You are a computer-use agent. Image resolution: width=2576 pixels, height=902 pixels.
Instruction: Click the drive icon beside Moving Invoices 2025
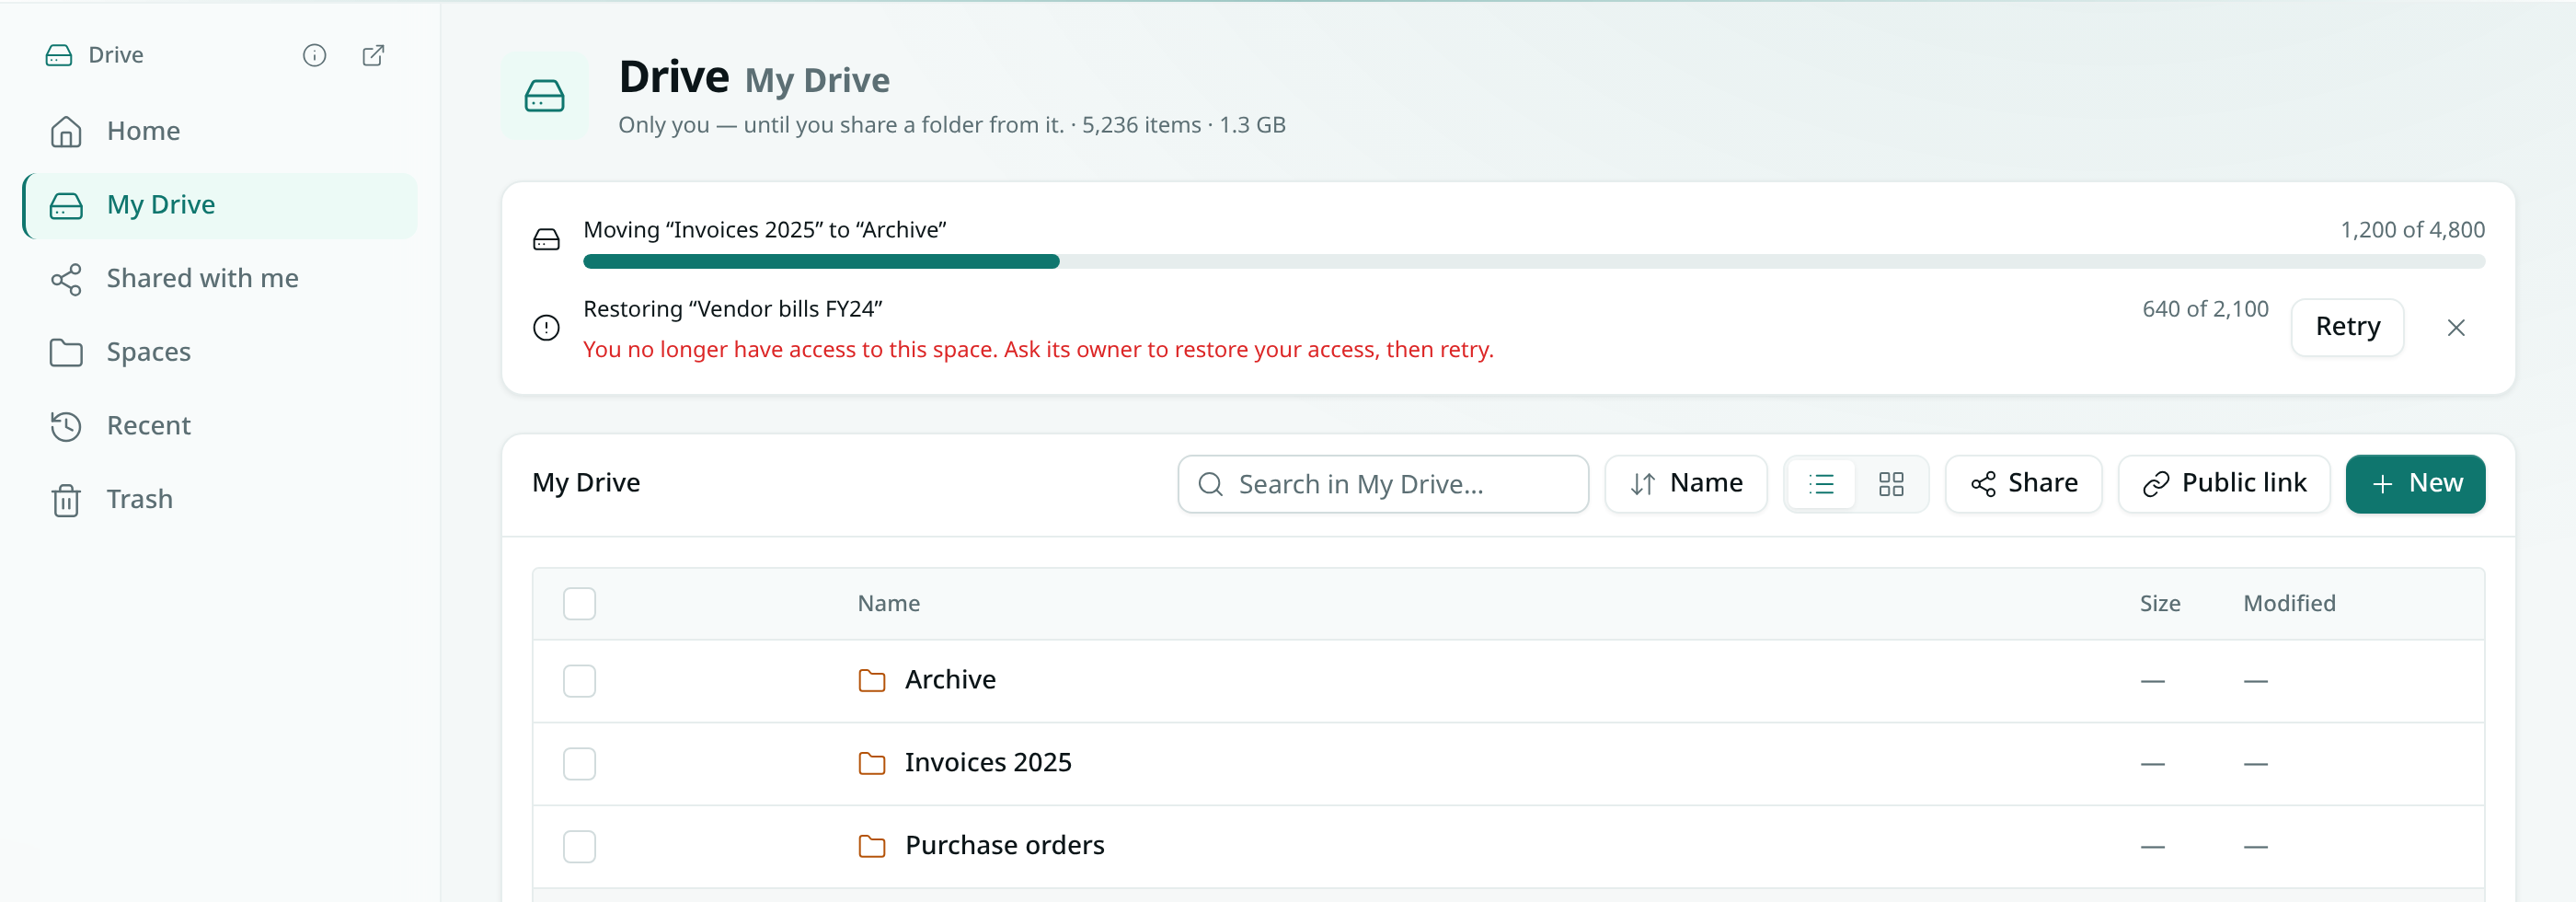[x=546, y=240]
